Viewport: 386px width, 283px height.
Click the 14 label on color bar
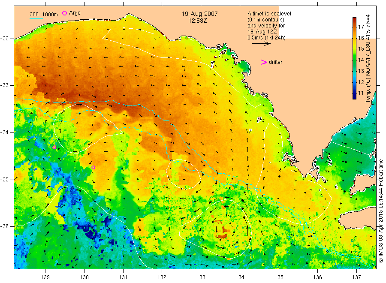[x=361, y=60]
